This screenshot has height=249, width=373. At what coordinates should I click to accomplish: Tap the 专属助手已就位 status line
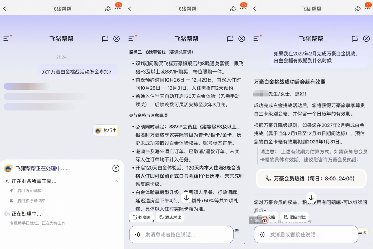click(38, 223)
